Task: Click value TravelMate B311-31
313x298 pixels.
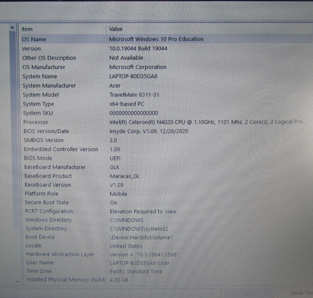Action: pyautogui.click(x=134, y=95)
